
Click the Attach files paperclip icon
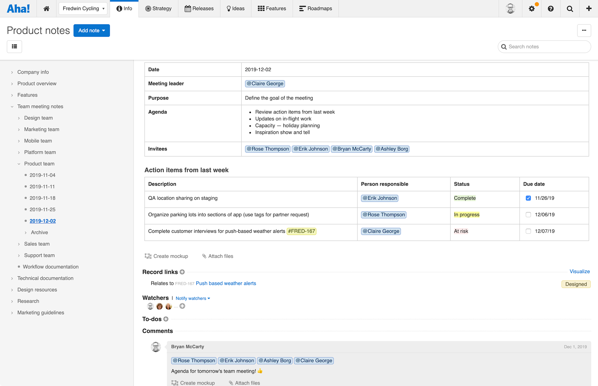pos(205,256)
